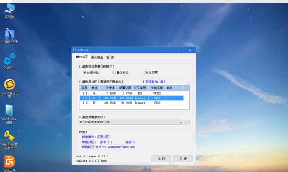
Task: Click the 所选操作:还原分区 status line
Action: tap(95, 137)
